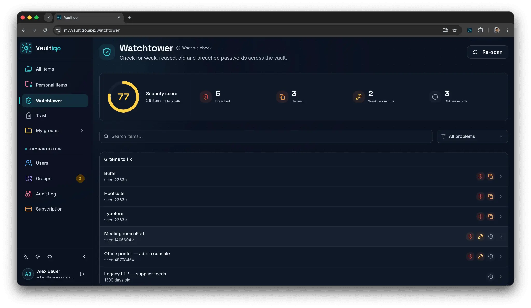531x308 pixels.
Task: Open the browser three-dot menu
Action: point(507,30)
